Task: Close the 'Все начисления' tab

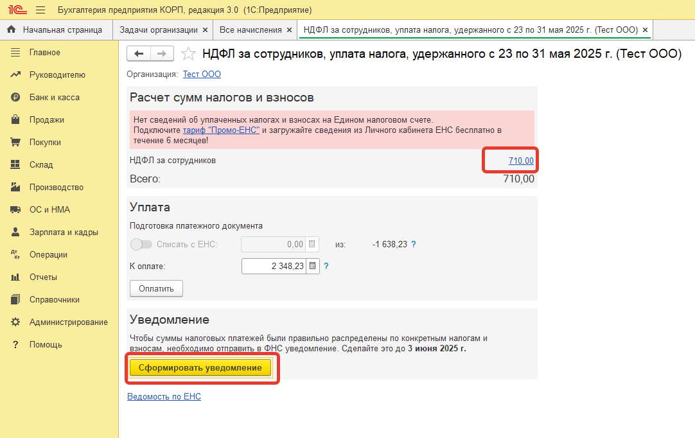Action: tap(289, 30)
